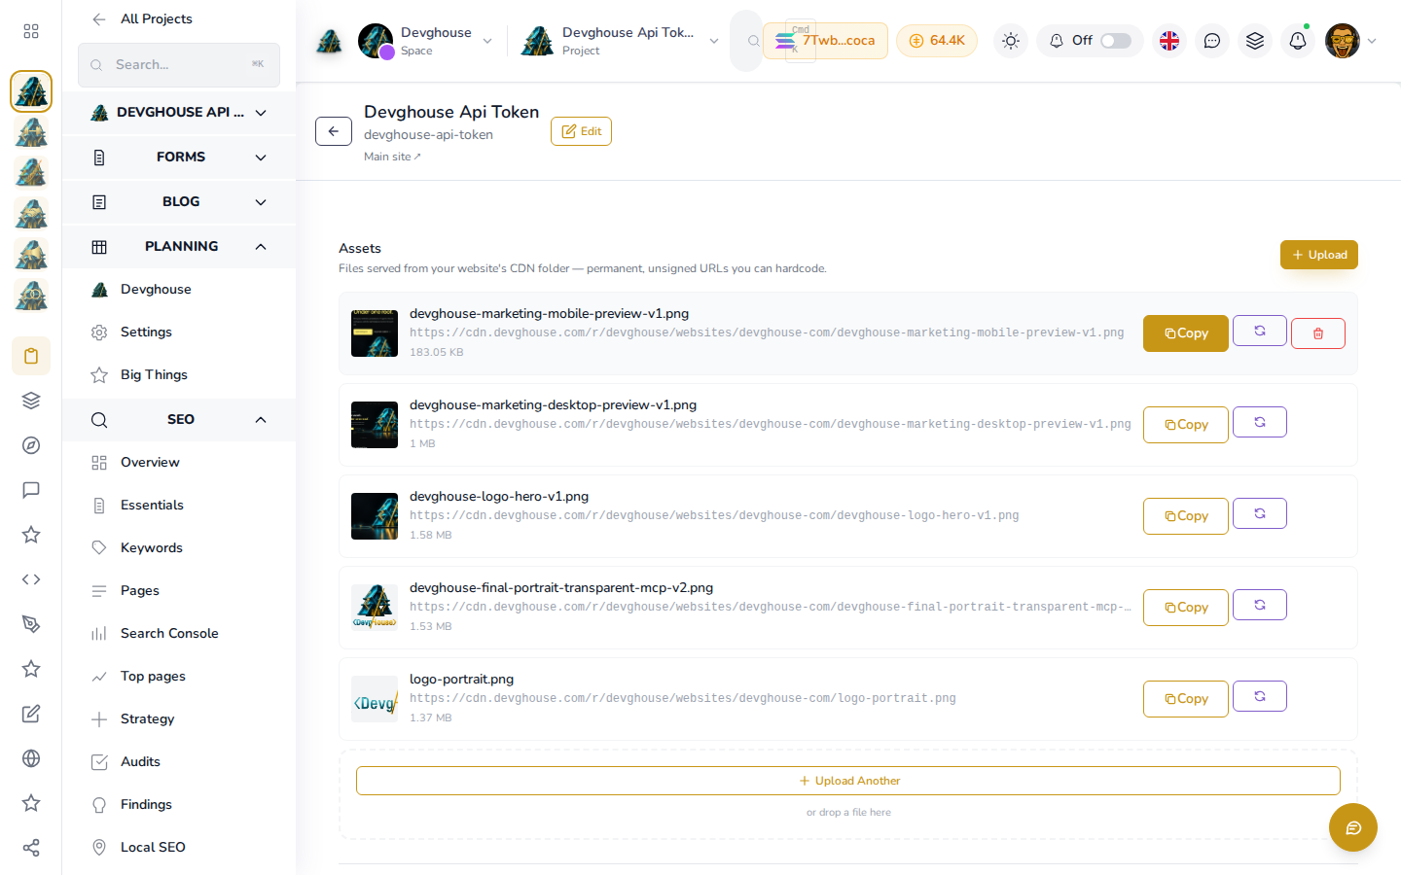The width and height of the screenshot is (1401, 875).
Task: Open SEO Keywords
Action: point(179,547)
